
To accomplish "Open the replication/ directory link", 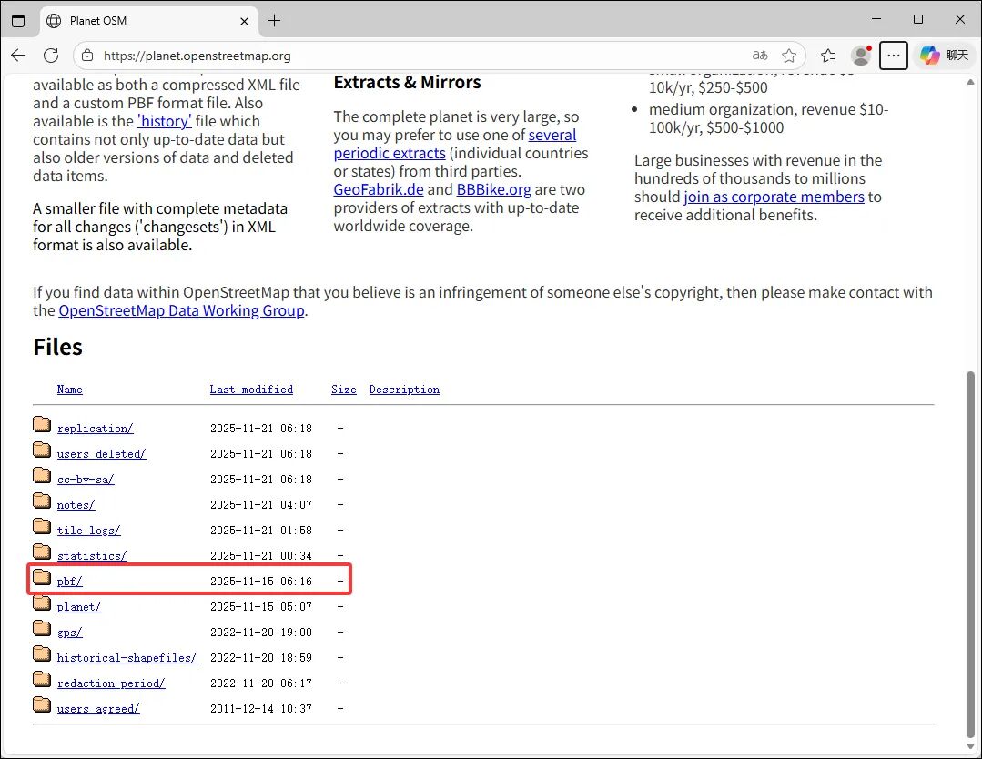I will [x=96, y=429].
